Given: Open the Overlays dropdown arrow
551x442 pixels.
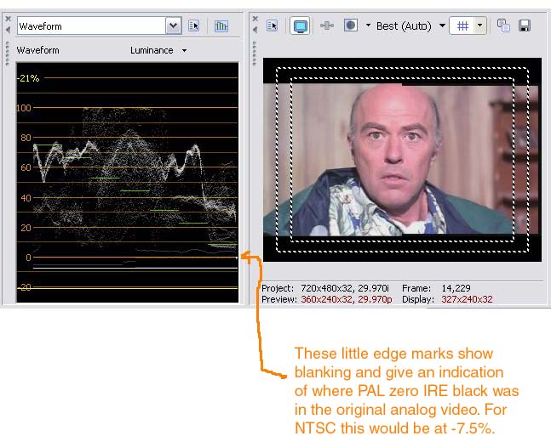Looking at the screenshot, I should point(480,25).
